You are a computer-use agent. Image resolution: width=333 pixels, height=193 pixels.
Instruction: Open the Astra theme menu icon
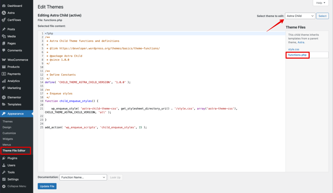[6, 13]
